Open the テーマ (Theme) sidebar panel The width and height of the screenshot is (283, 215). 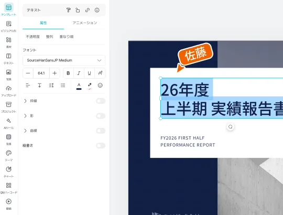pos(9,156)
